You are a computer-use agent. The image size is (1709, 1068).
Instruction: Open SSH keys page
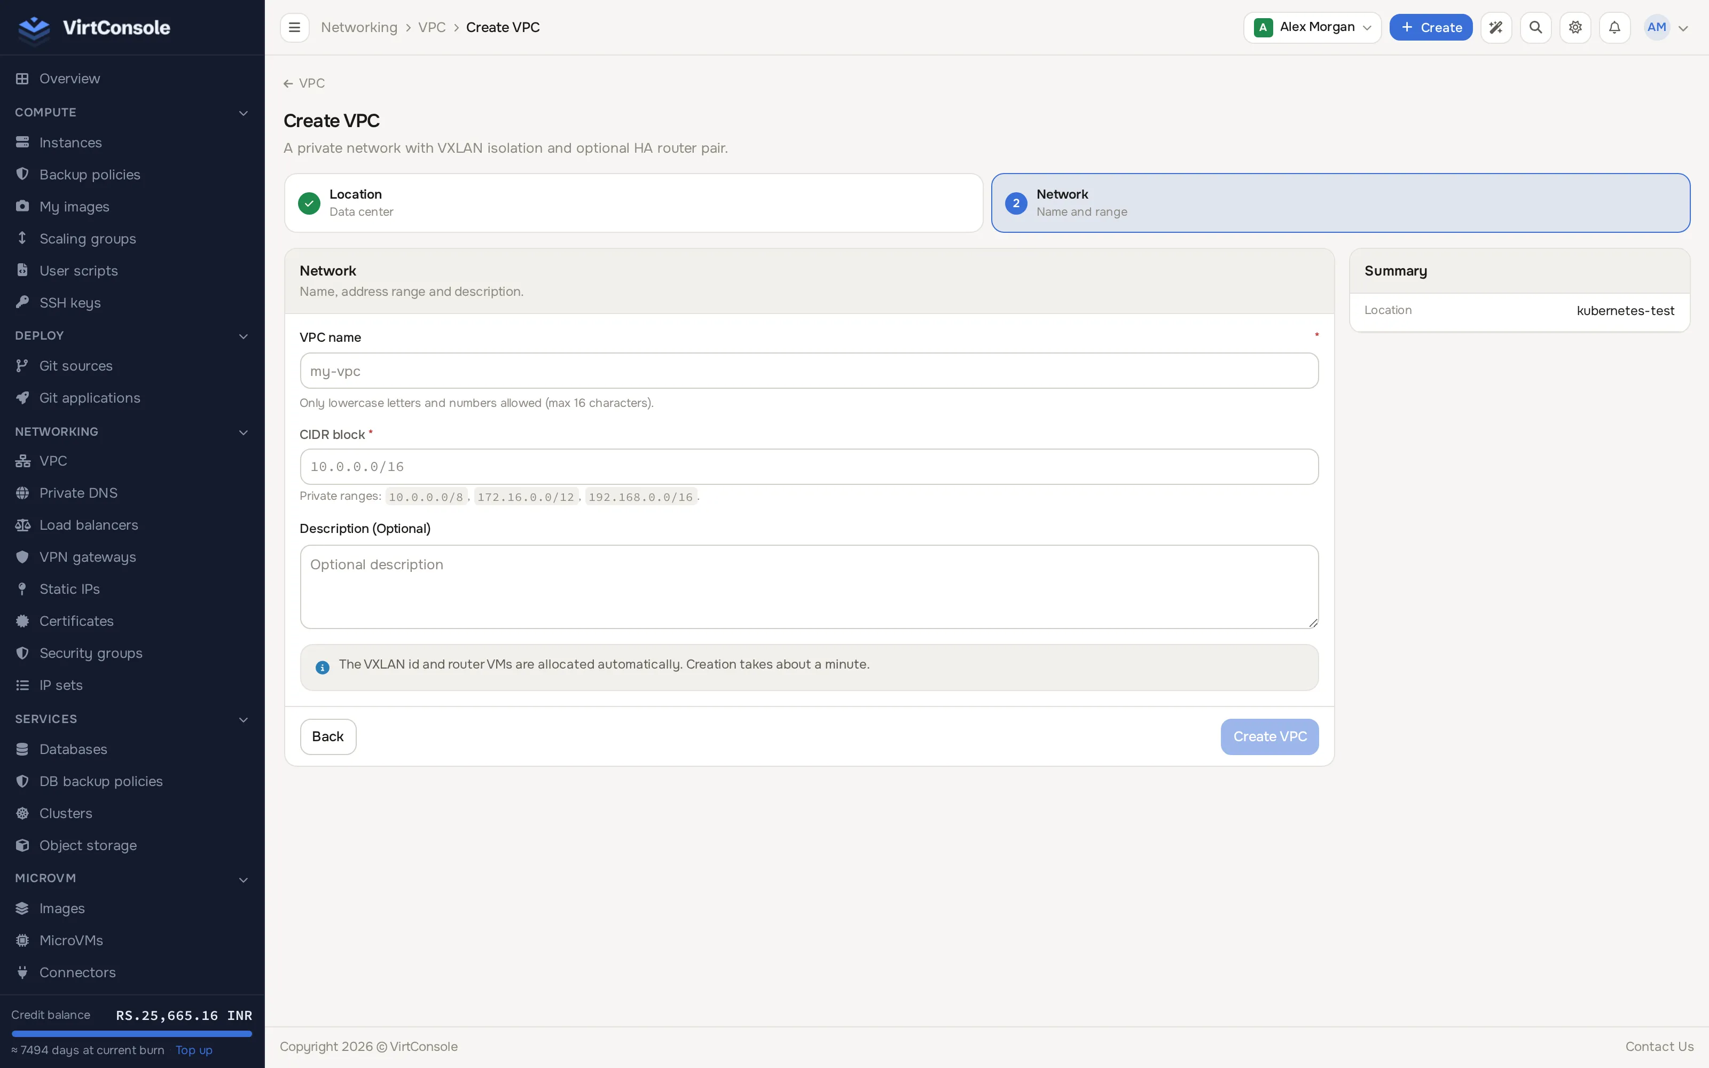[x=132, y=302]
